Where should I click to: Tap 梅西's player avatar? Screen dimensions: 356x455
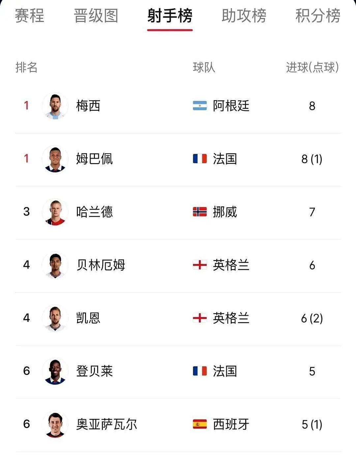[55, 106]
